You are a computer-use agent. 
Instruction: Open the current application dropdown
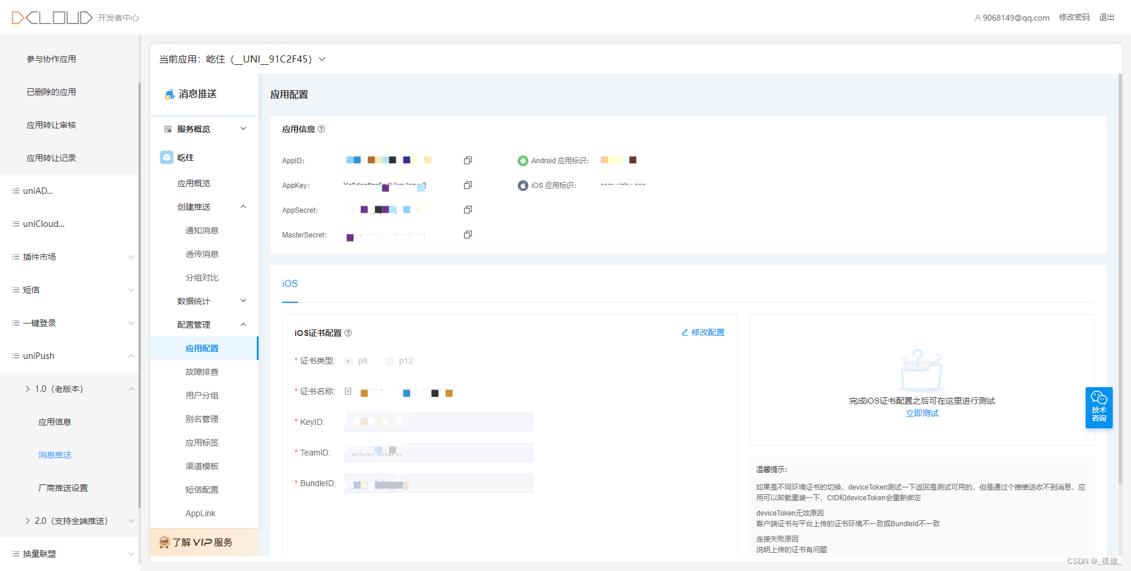click(322, 59)
